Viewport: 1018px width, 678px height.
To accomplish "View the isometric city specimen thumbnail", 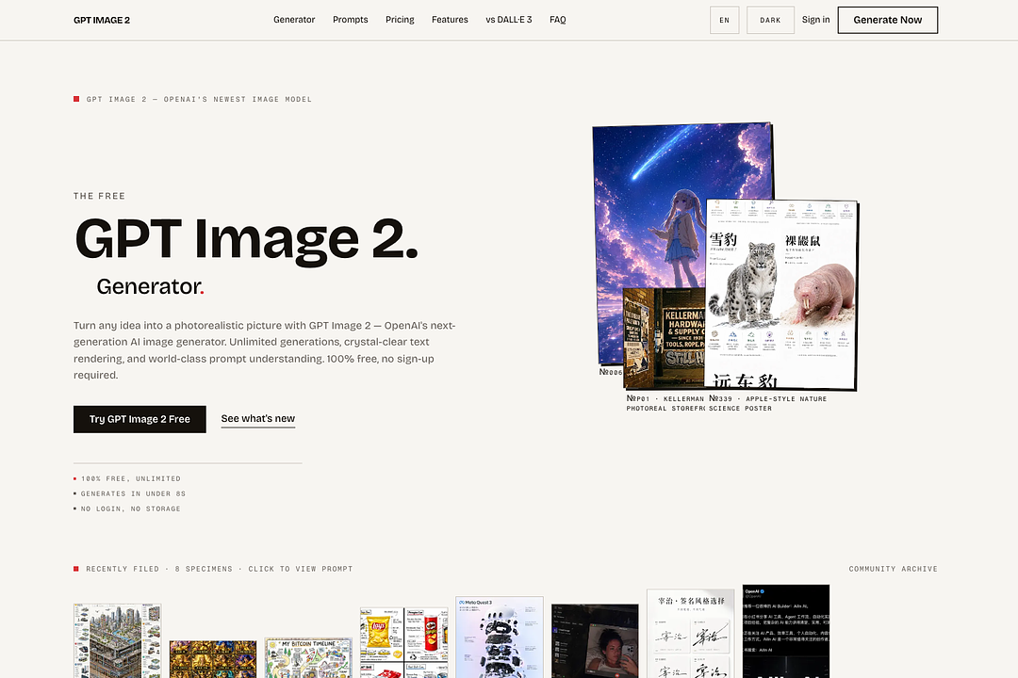I will pyautogui.click(x=118, y=641).
